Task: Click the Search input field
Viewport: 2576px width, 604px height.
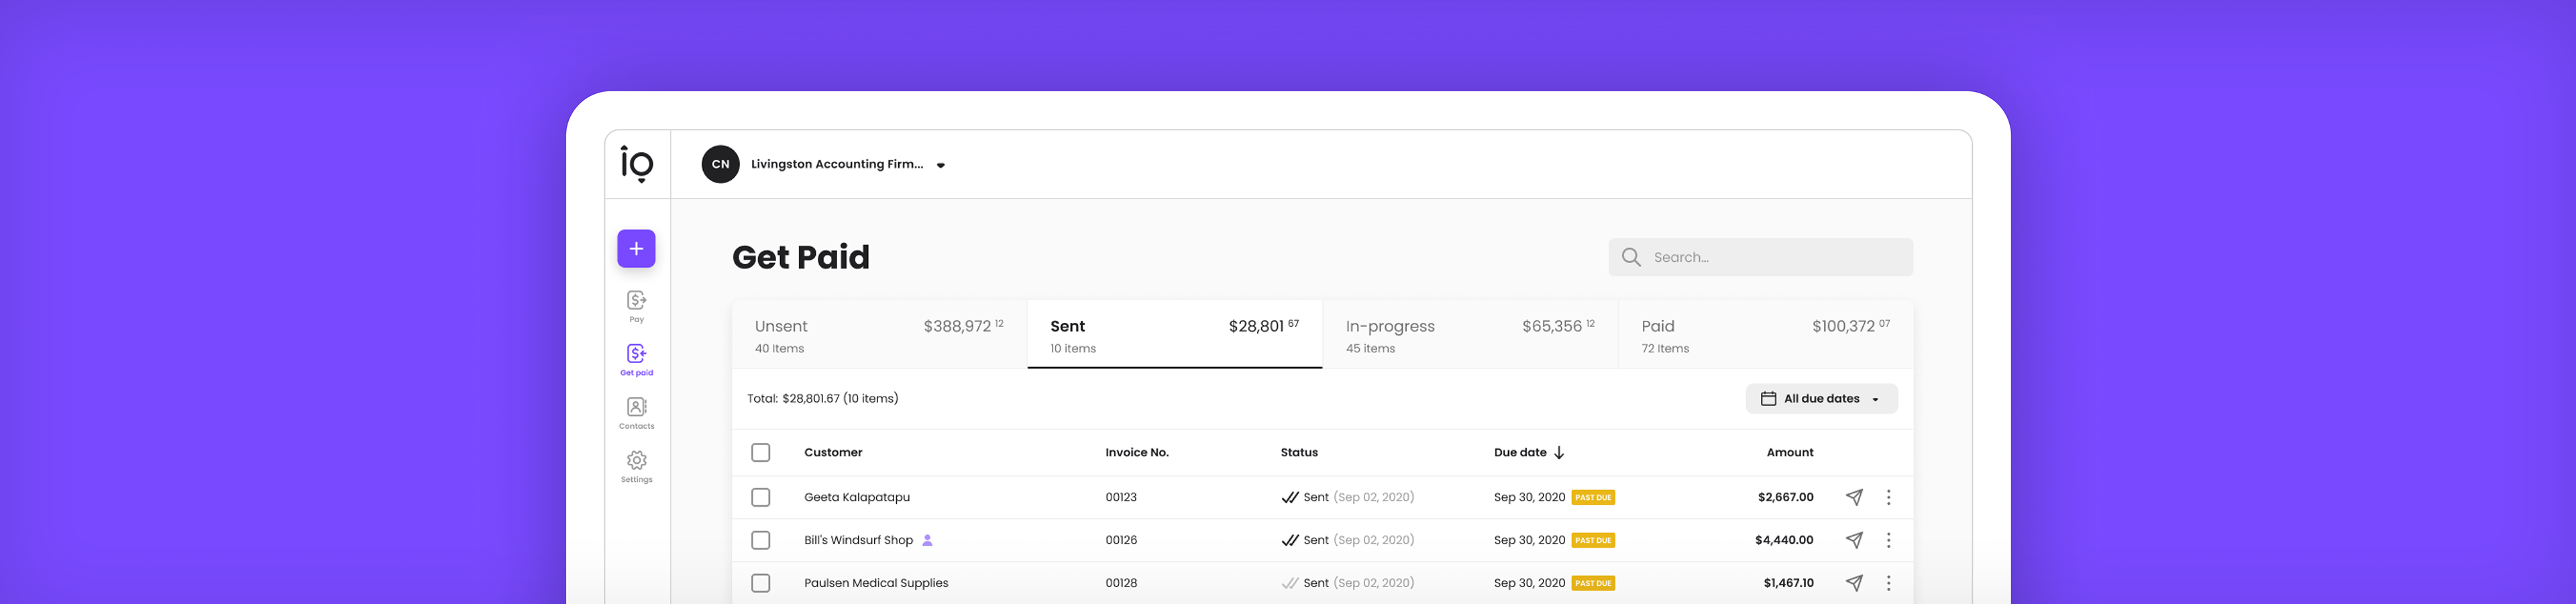Action: 1760,257
